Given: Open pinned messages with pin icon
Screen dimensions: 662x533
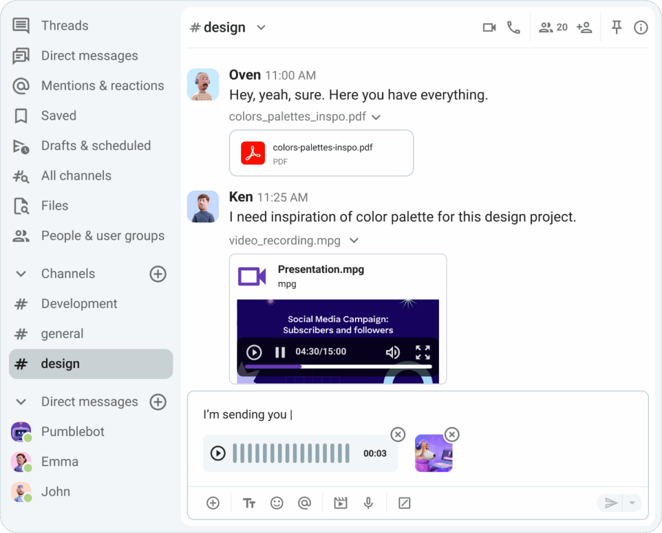Looking at the screenshot, I should [x=616, y=27].
